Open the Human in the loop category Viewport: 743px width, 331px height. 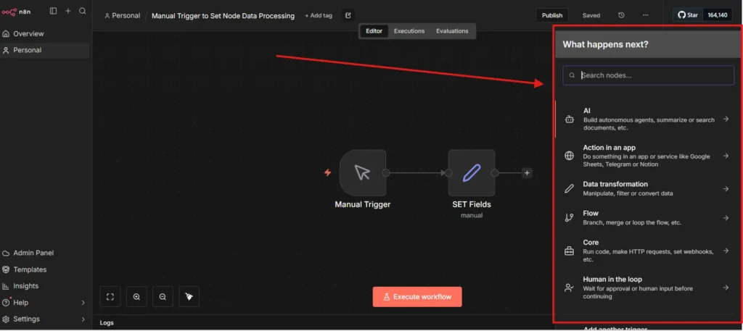[648, 288]
